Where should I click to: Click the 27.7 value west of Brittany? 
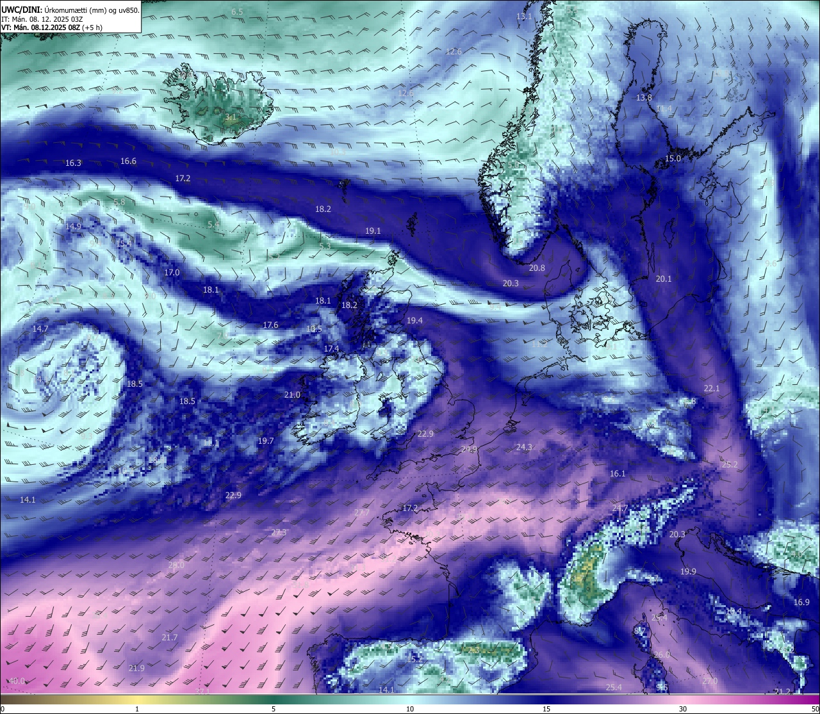coord(361,513)
